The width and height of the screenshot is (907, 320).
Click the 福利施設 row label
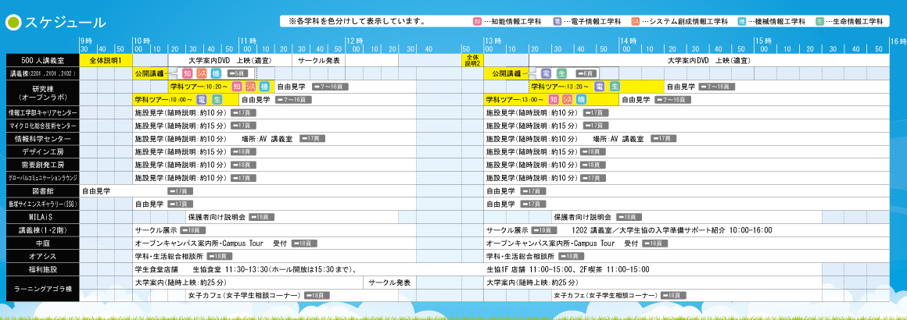pos(41,269)
